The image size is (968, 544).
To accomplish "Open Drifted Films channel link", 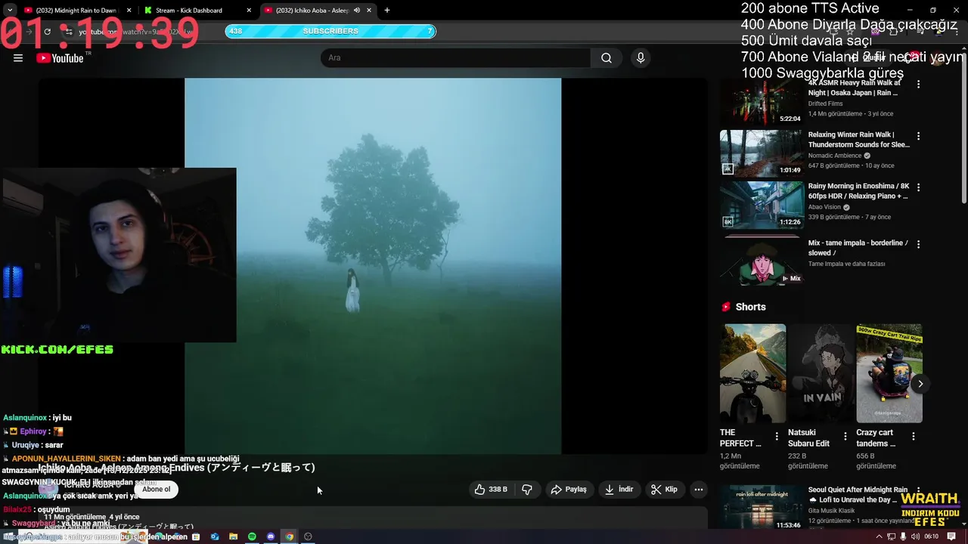I will pos(825,104).
